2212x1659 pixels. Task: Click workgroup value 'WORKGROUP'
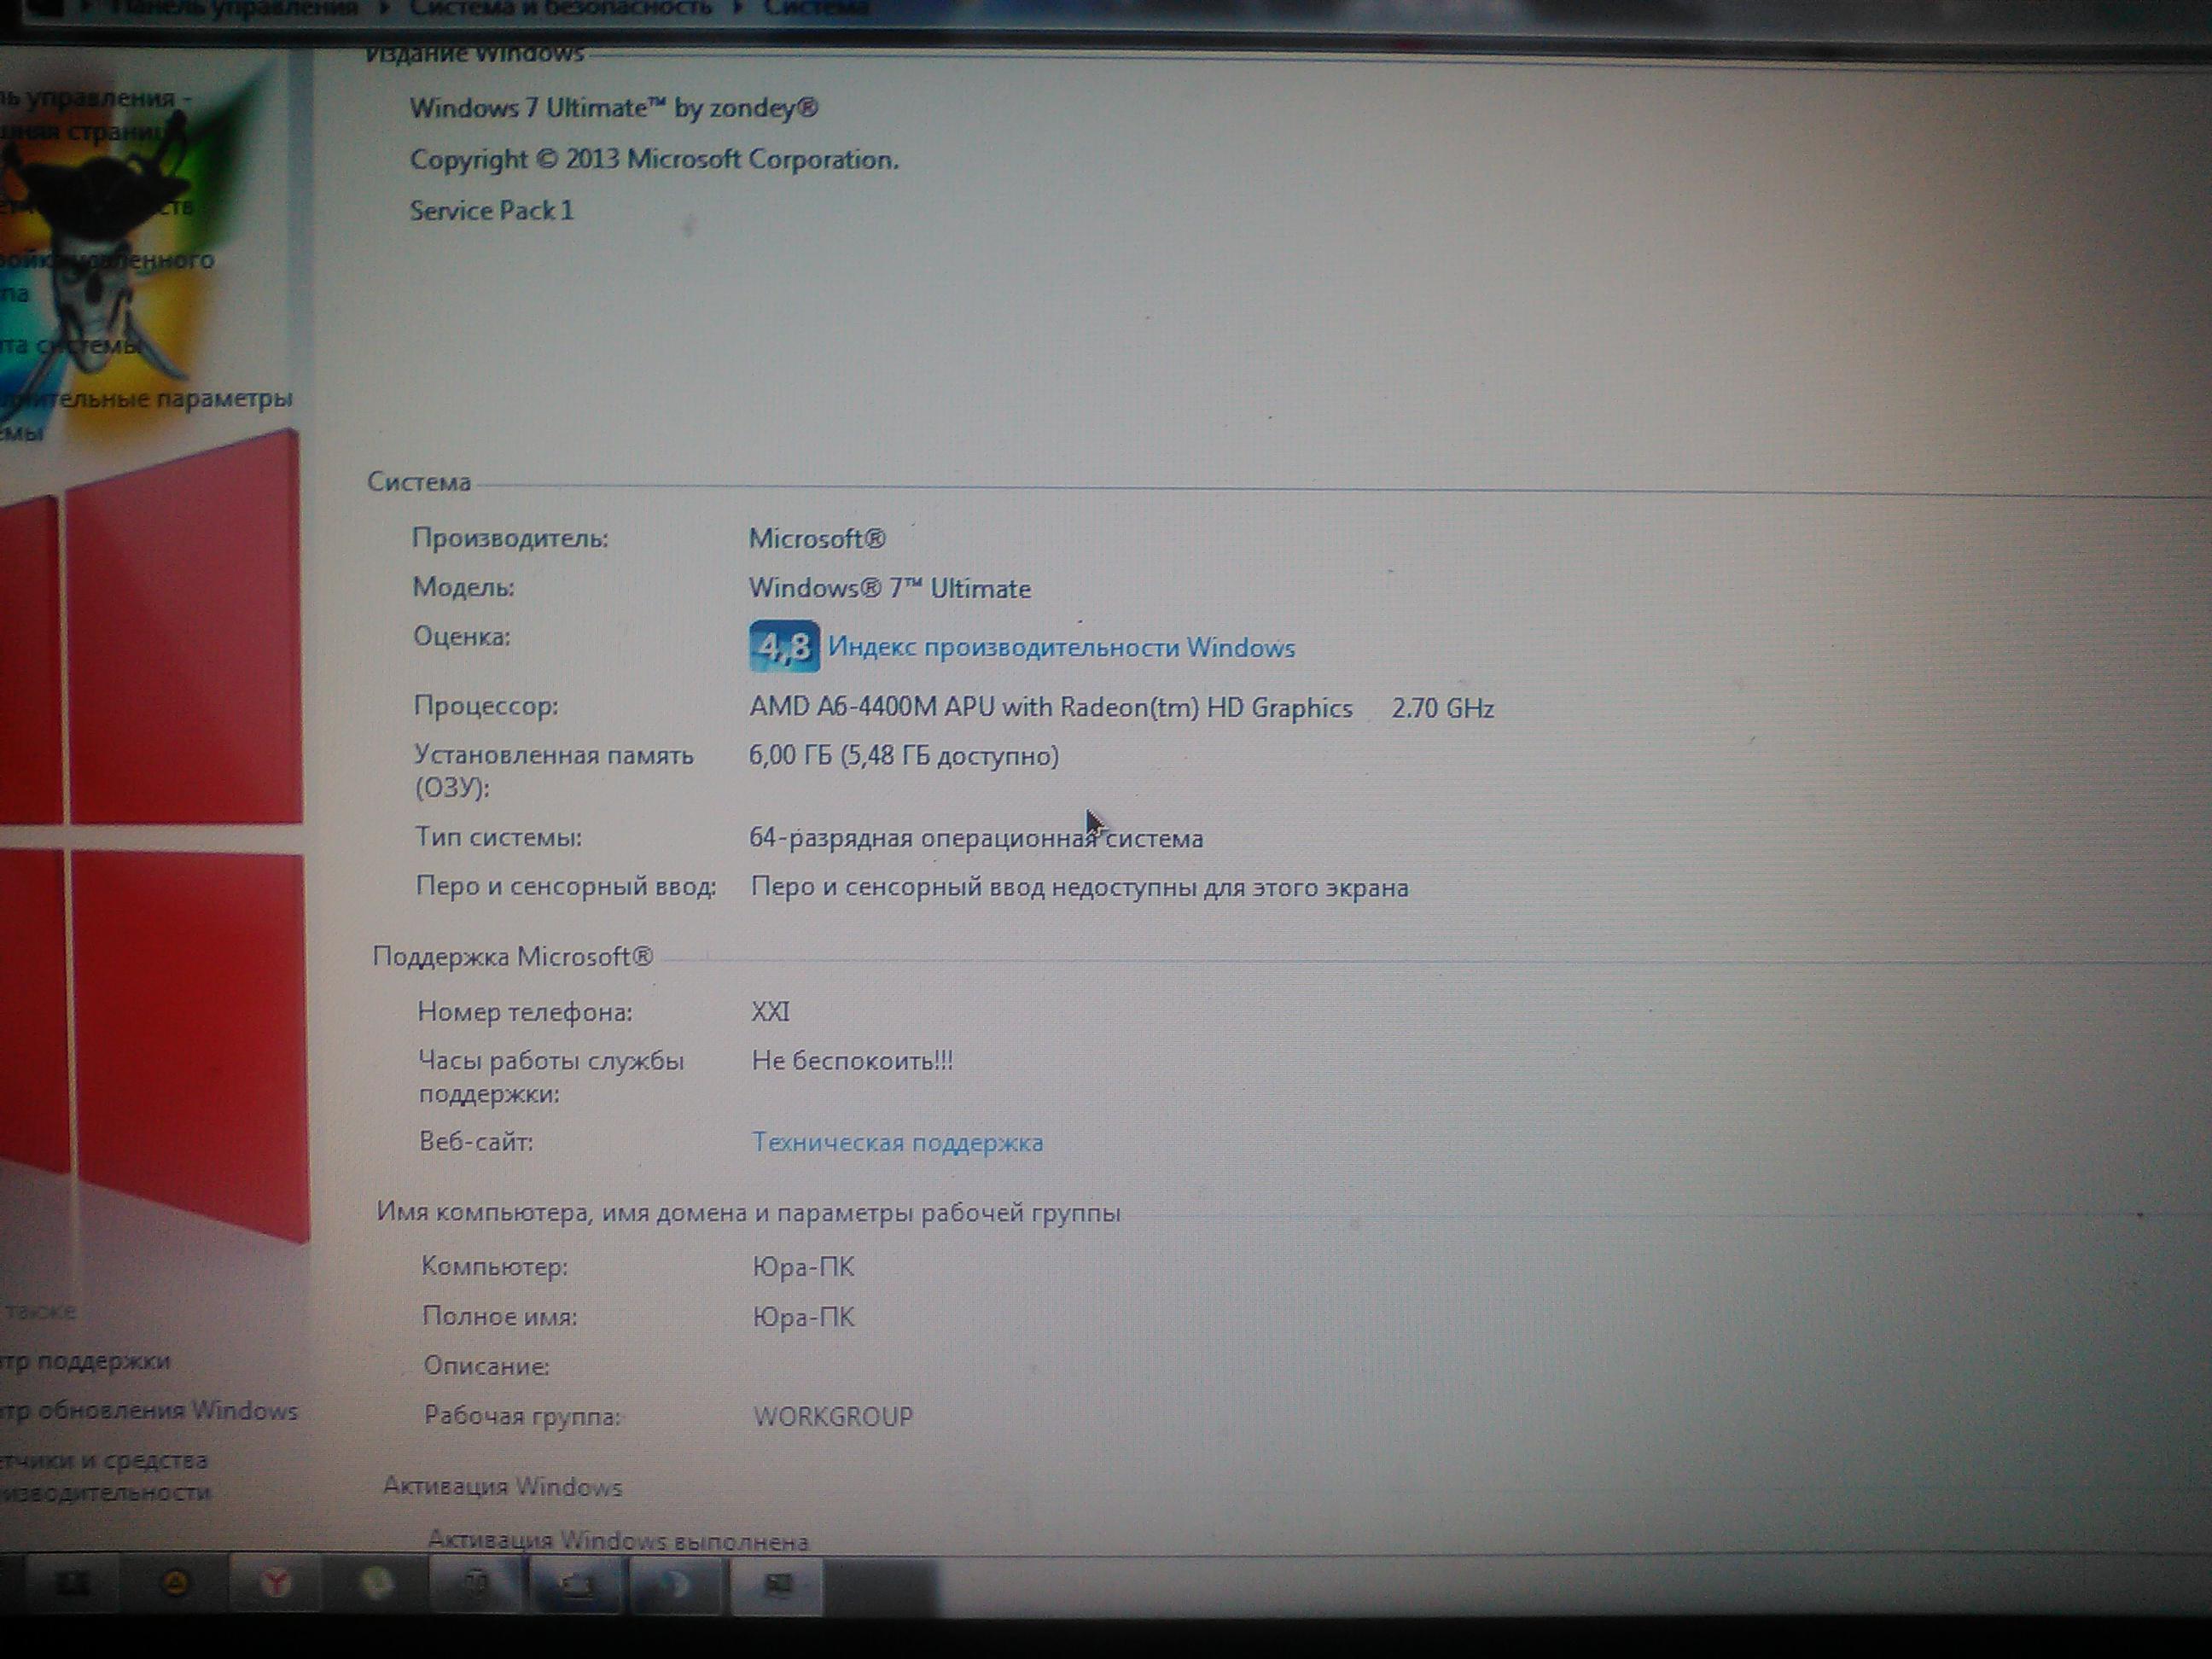point(833,1416)
